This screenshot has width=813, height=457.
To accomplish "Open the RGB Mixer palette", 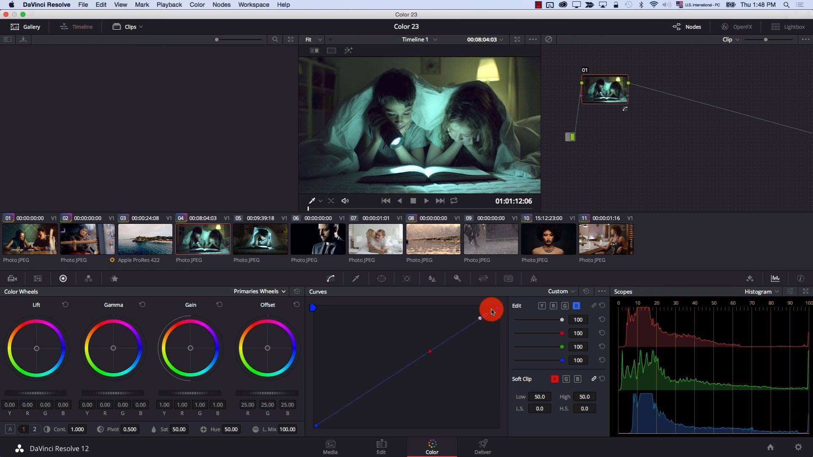I will point(88,278).
